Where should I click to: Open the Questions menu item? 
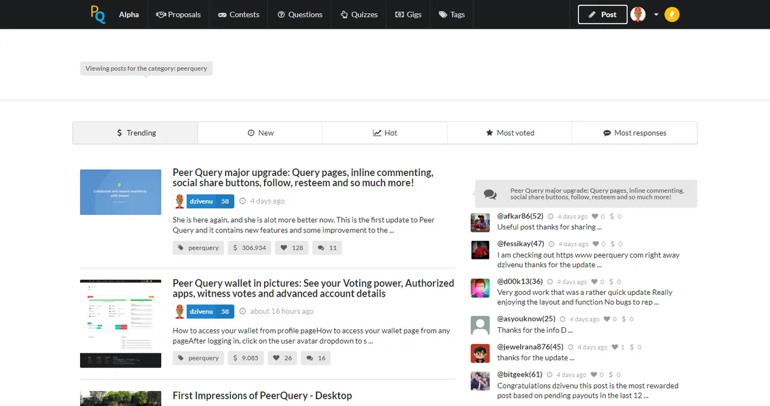click(x=300, y=14)
